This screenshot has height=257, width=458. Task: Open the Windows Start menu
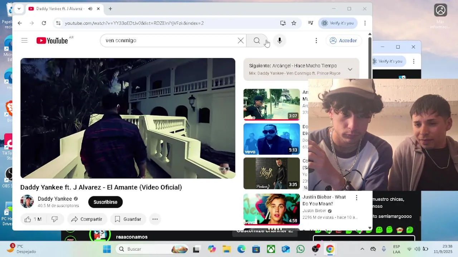tap(107, 249)
